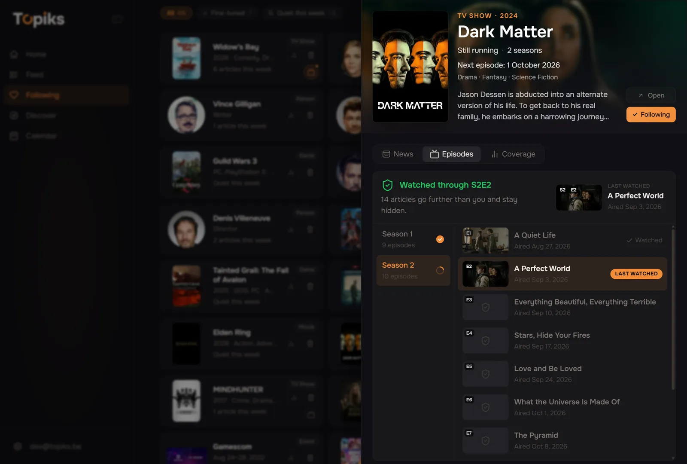
Task: Click 'The Pyramid' episode title
Action: point(536,435)
